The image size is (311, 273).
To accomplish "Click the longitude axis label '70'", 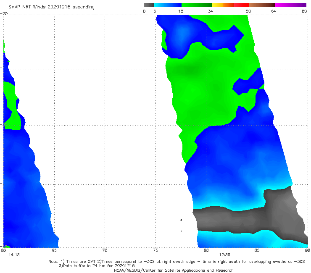I will coord(105,250).
